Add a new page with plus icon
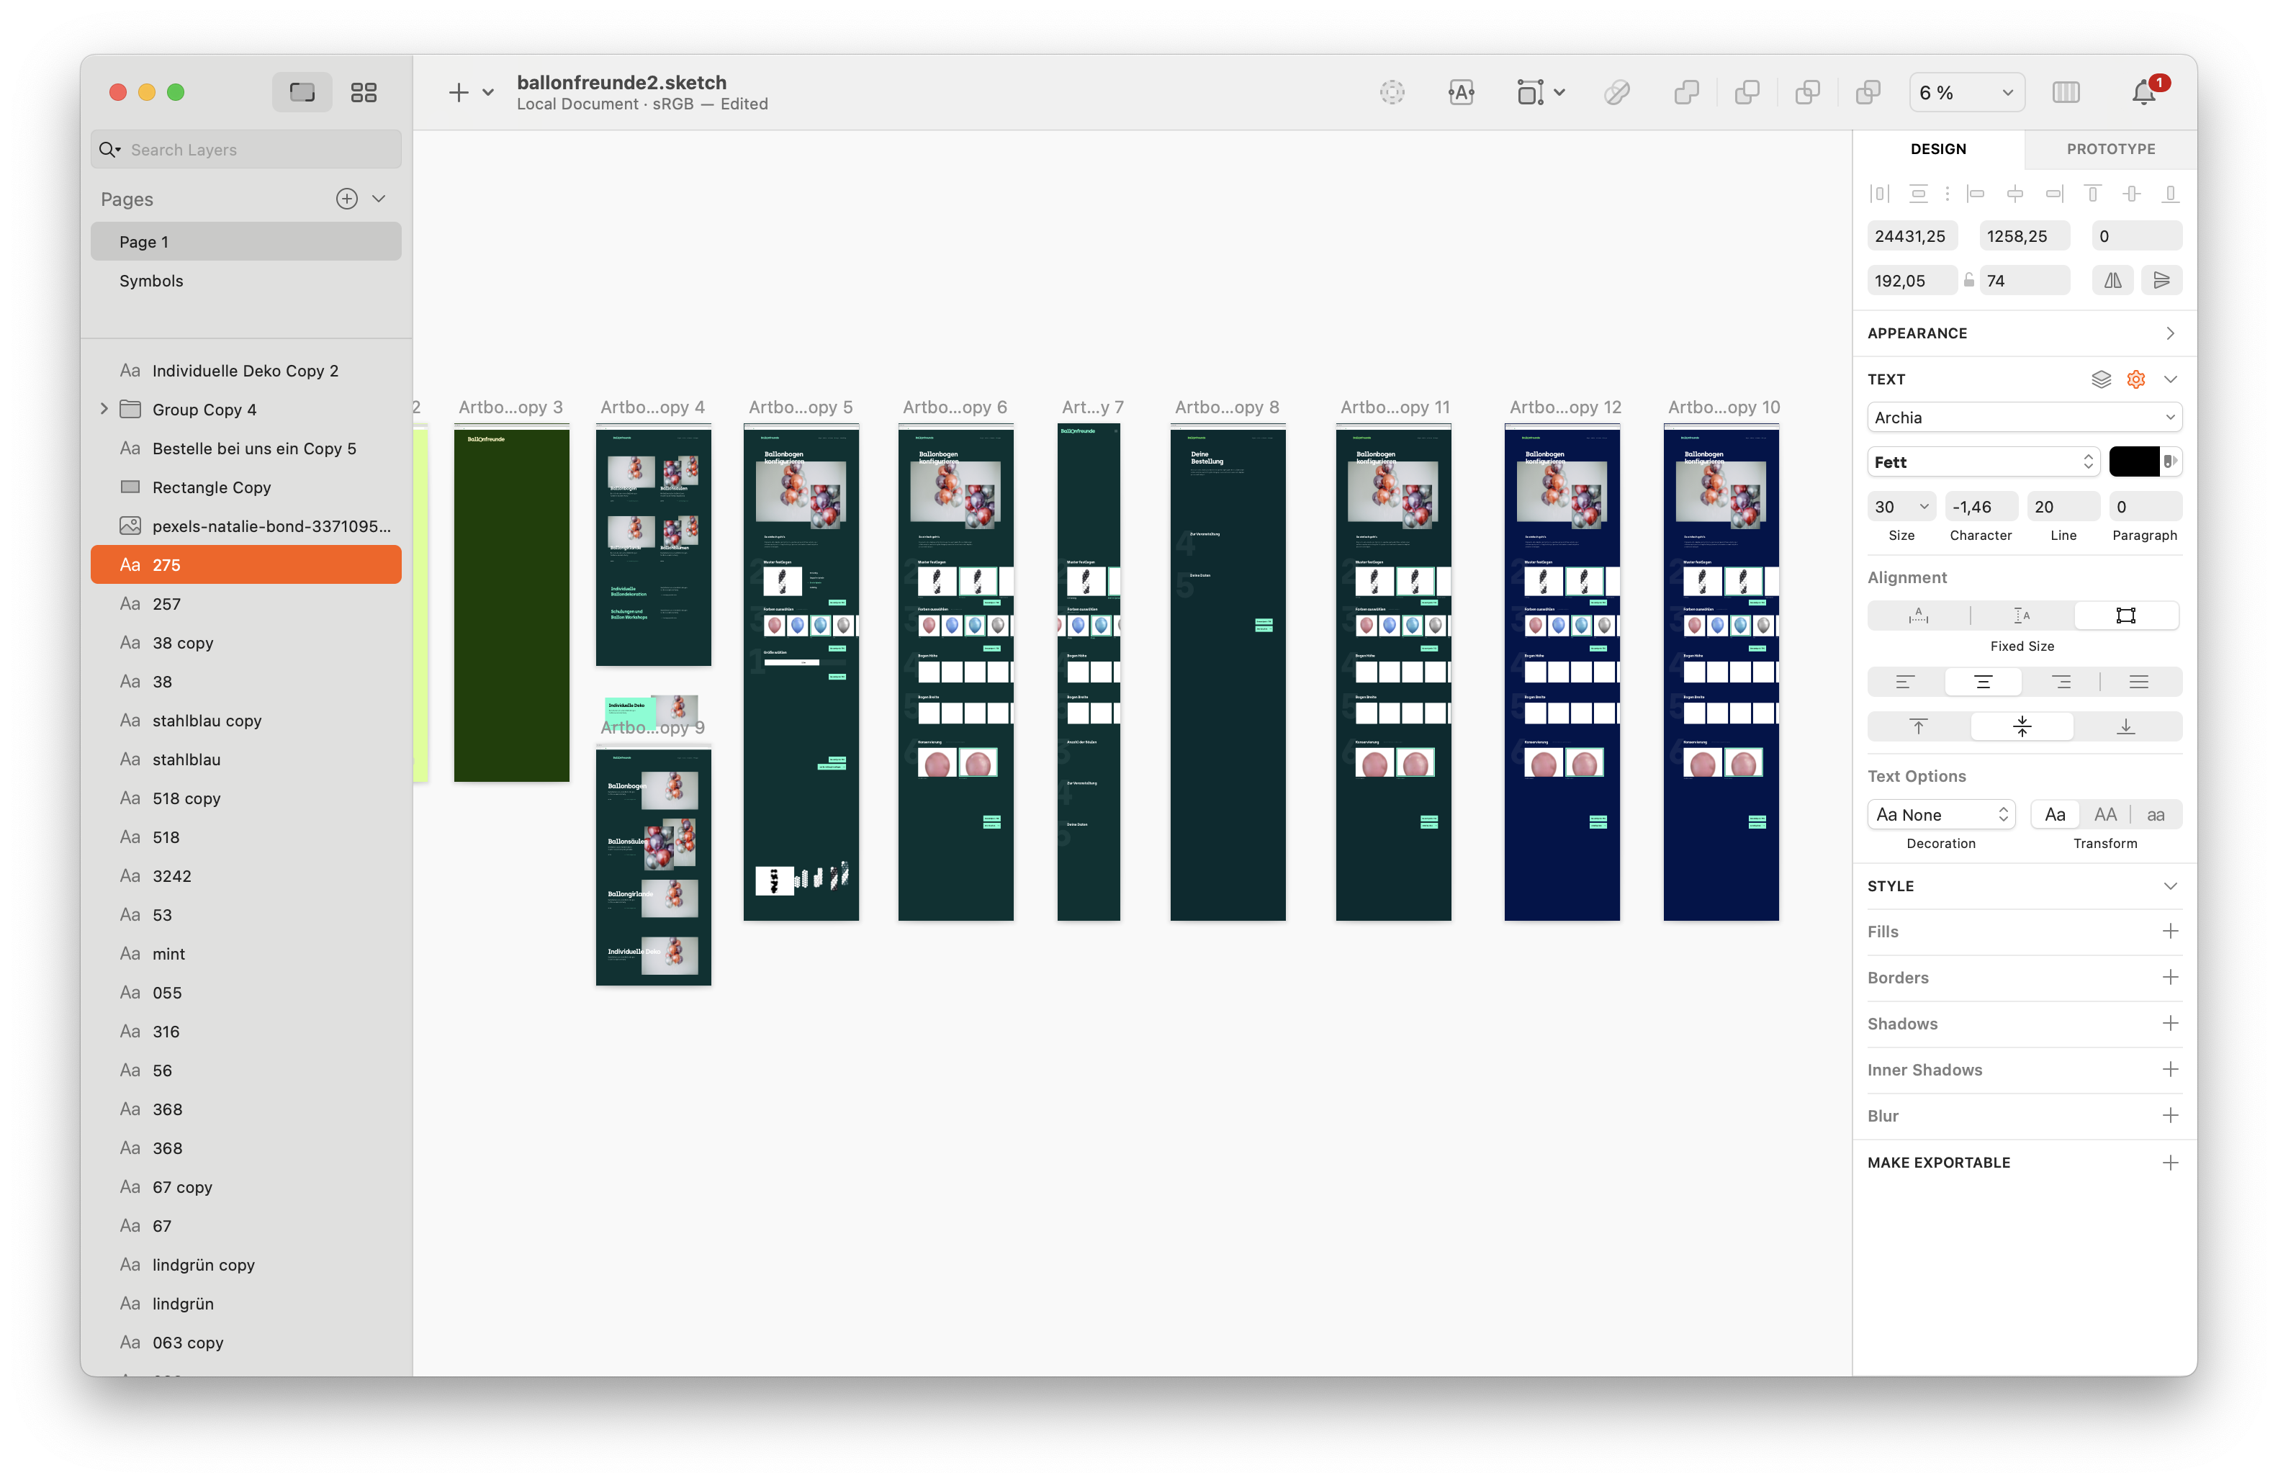Viewport: 2278px width, 1483px height. pyautogui.click(x=346, y=199)
